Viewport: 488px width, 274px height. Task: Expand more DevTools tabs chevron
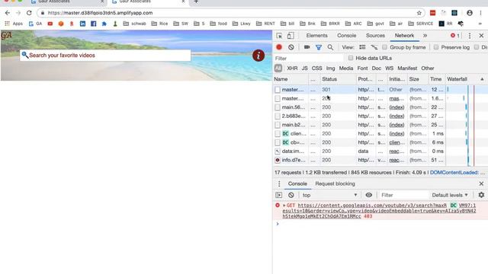[425, 36]
